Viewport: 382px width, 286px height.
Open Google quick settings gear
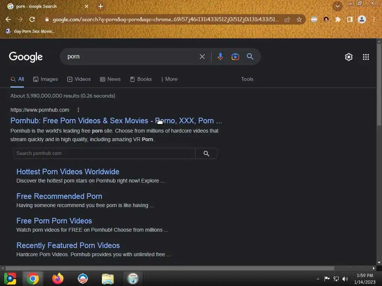tap(349, 57)
